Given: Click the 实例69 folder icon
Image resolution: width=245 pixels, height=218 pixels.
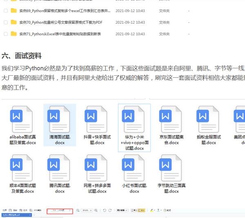Looking at the screenshot, I should pyautogui.click(x=14, y=11).
